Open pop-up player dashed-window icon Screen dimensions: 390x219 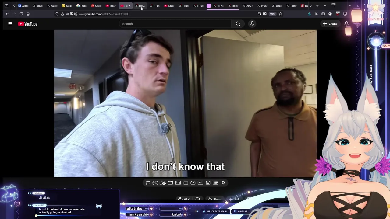point(185,183)
